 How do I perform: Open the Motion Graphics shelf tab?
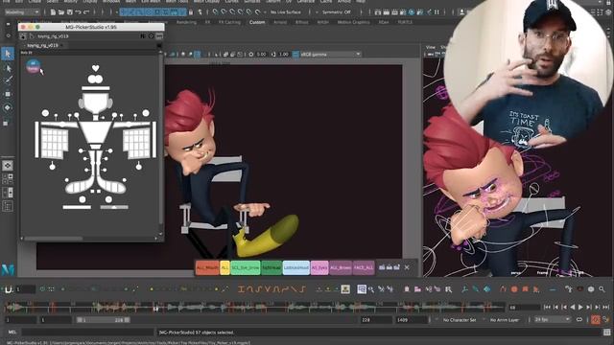353,22
